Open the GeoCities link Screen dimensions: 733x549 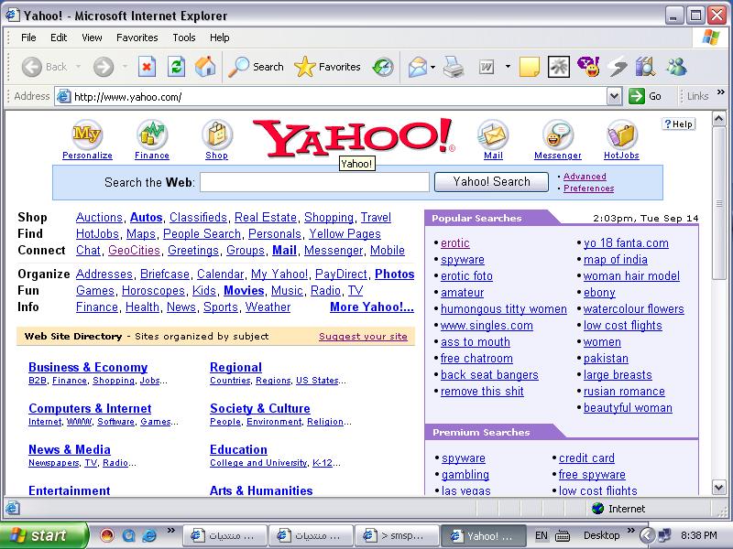(134, 250)
